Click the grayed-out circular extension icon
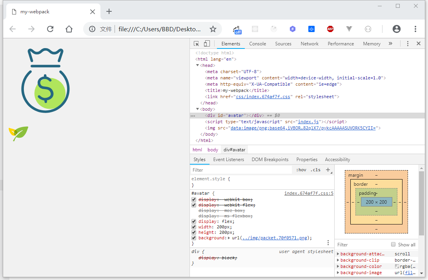The height and width of the screenshot is (280, 428). (274, 29)
